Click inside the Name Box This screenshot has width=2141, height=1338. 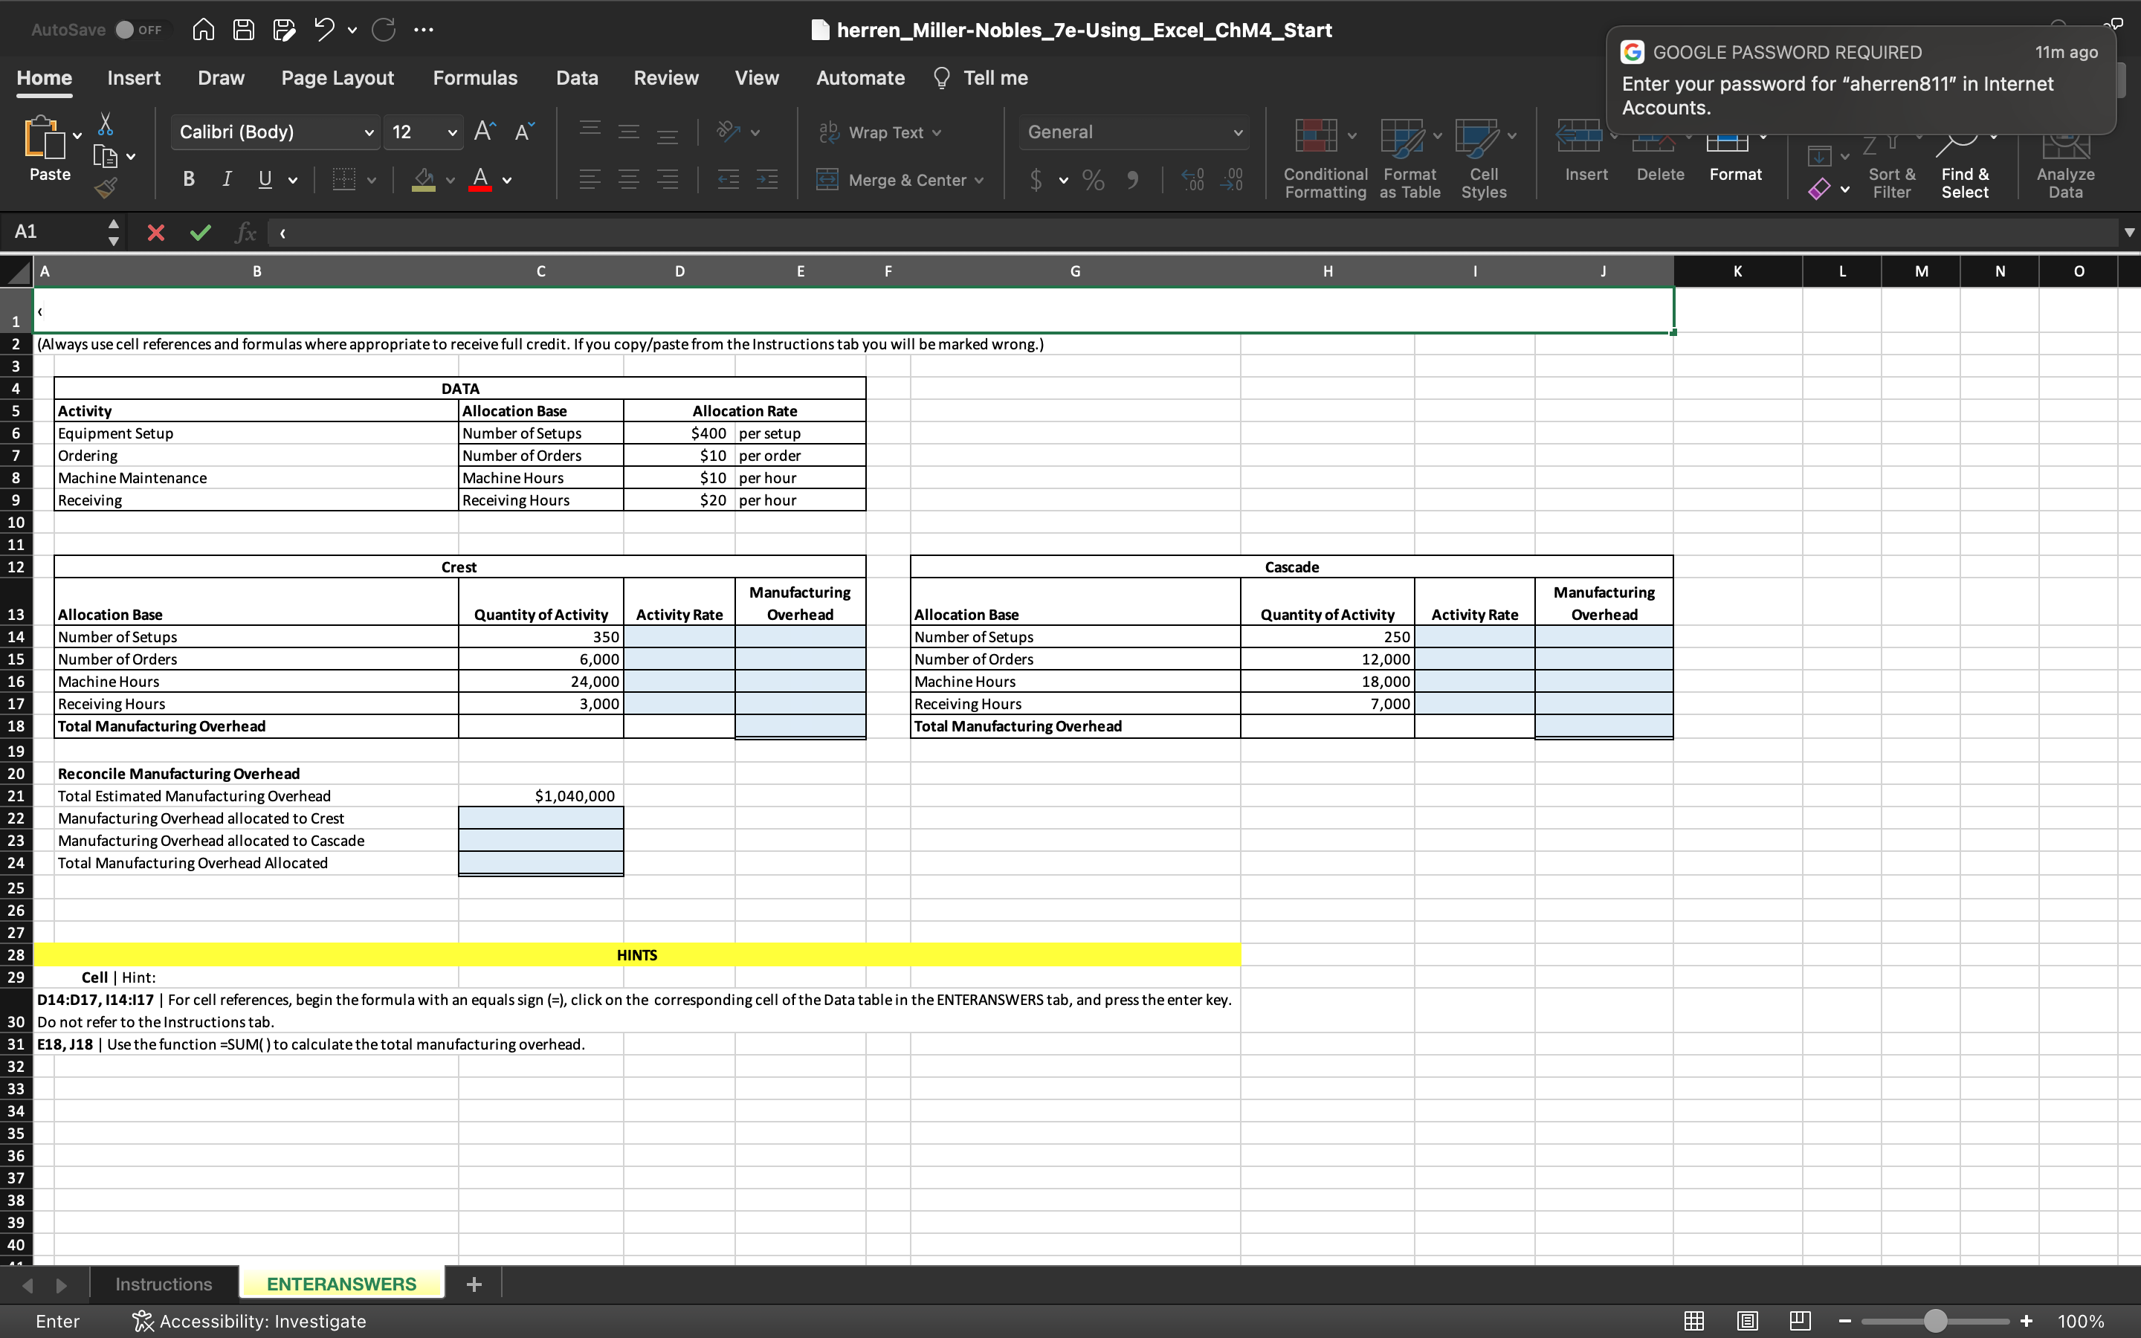pyautogui.click(x=53, y=232)
